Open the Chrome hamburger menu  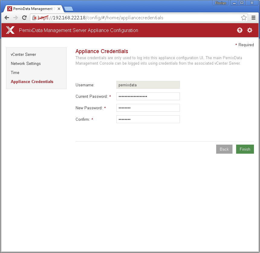tap(253, 18)
